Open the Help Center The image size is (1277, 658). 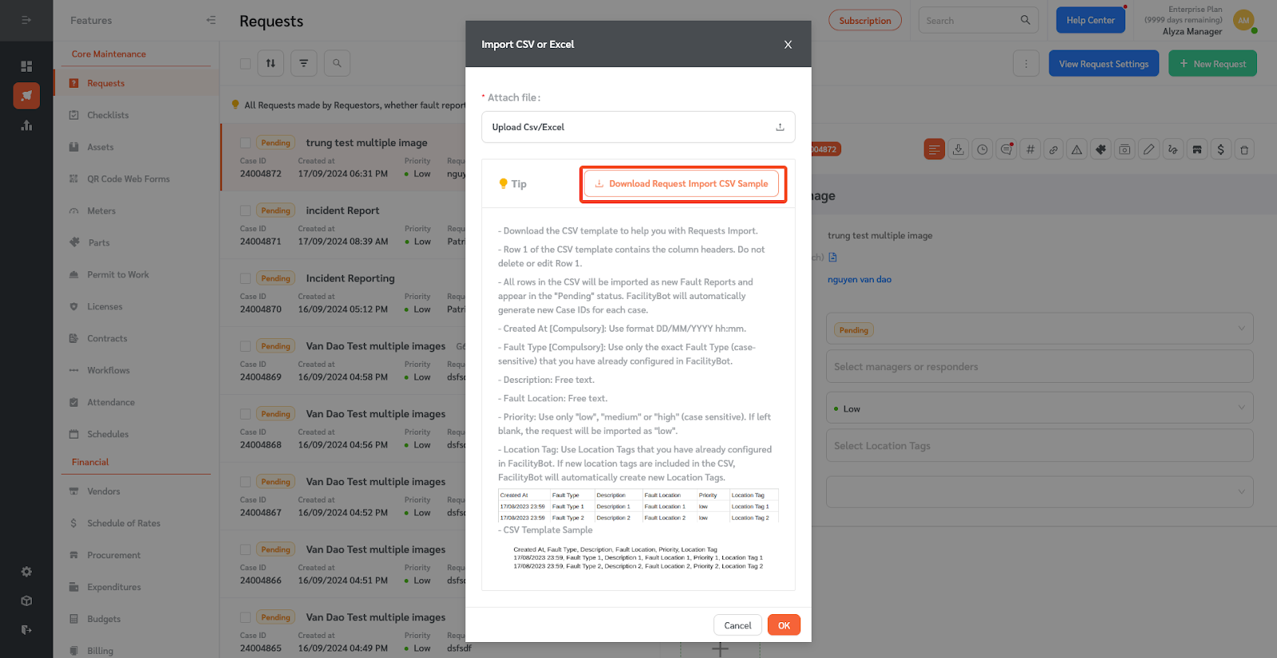point(1090,20)
